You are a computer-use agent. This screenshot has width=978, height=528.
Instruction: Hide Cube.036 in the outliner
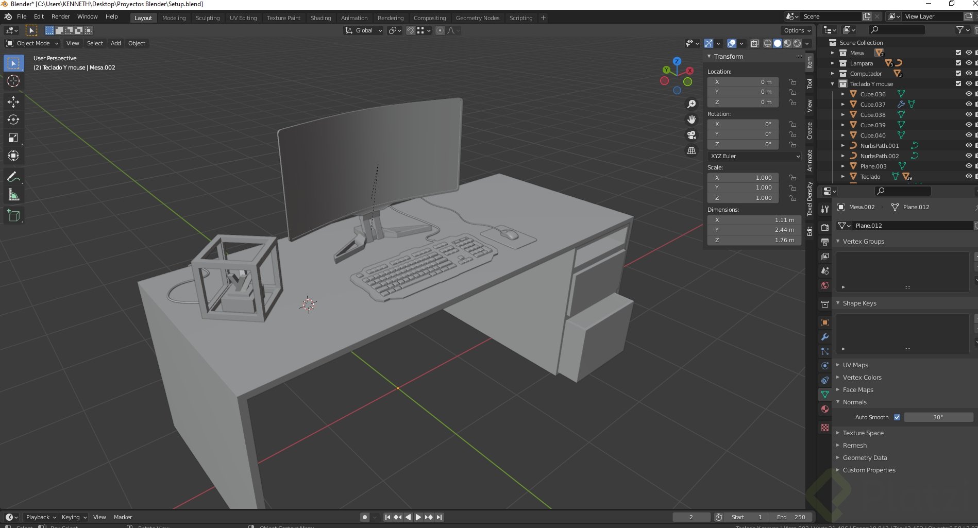point(969,94)
